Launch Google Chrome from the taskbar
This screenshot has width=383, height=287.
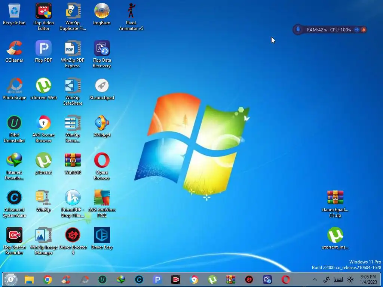click(x=48, y=280)
